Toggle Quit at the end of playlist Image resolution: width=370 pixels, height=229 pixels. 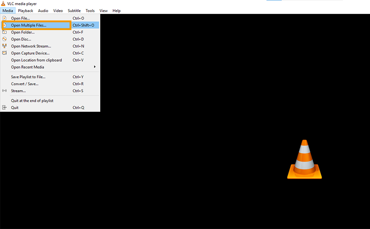click(50, 101)
